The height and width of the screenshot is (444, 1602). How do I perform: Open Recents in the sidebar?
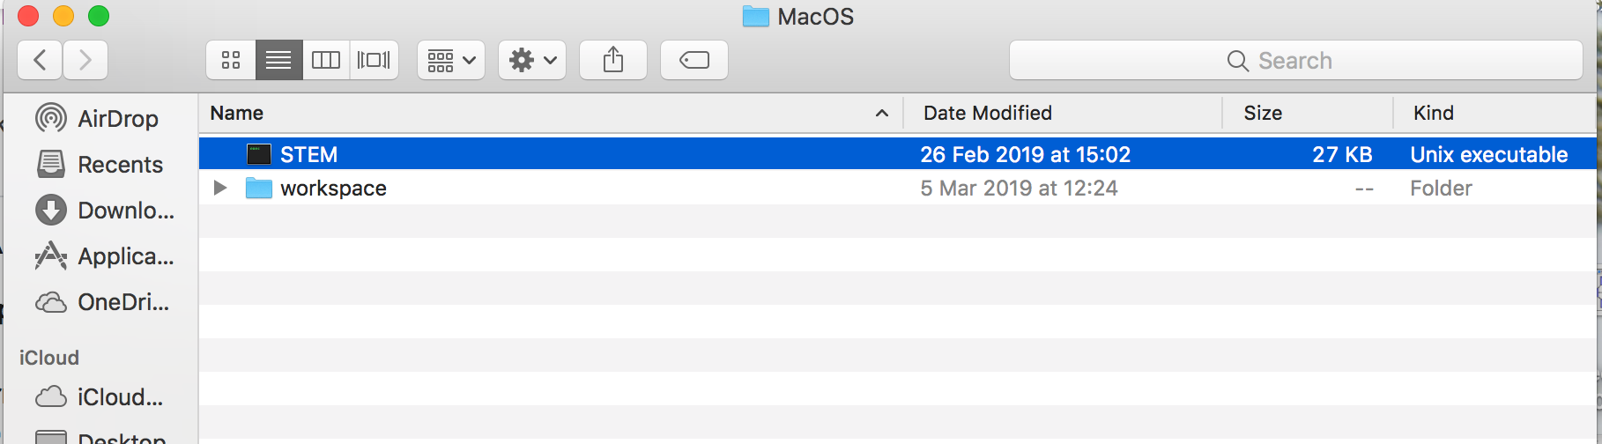point(120,165)
